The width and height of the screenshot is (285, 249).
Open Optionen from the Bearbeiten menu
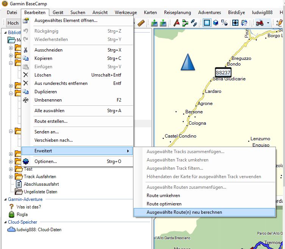click(x=45, y=161)
